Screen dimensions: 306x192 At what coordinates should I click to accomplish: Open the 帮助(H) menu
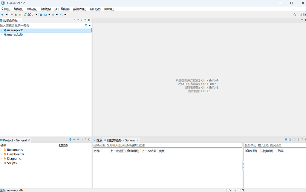tap(109, 9)
